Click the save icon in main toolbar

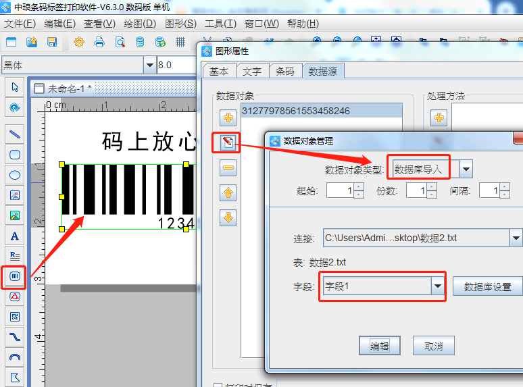[52, 42]
